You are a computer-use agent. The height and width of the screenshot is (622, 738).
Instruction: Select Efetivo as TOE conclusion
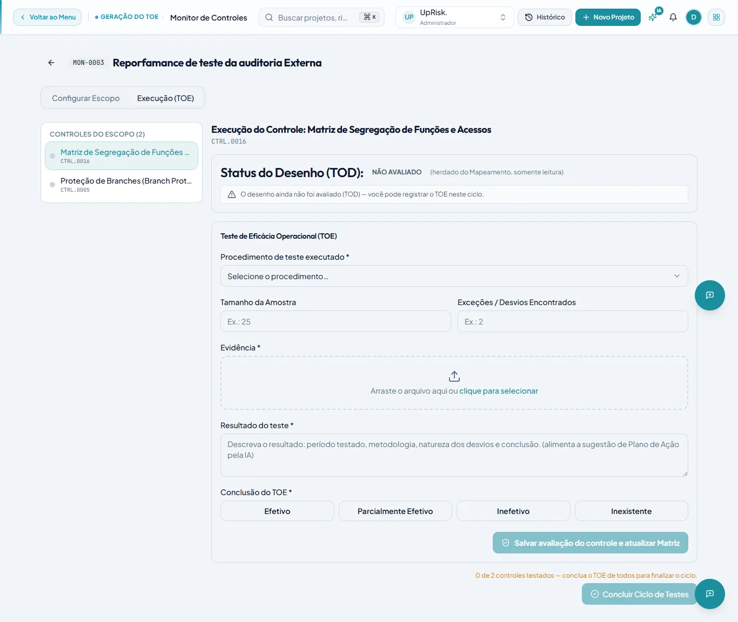click(277, 511)
